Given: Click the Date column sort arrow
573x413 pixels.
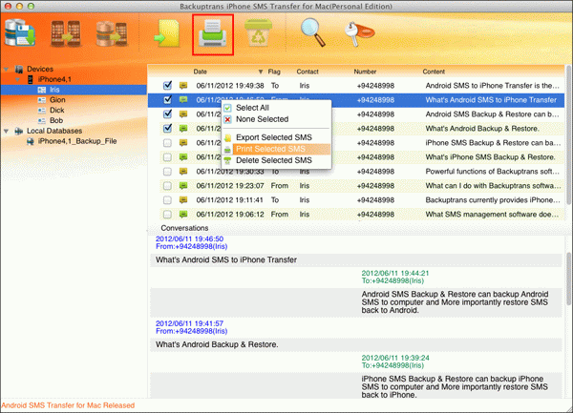Looking at the screenshot, I should [261, 72].
